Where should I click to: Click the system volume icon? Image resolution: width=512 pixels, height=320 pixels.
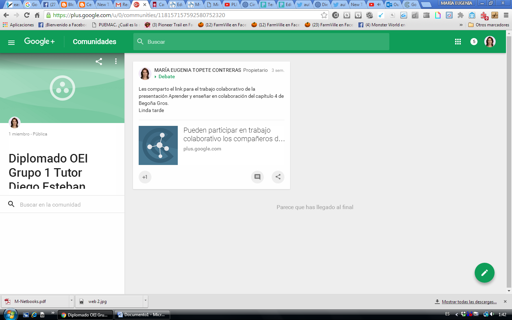(492, 314)
